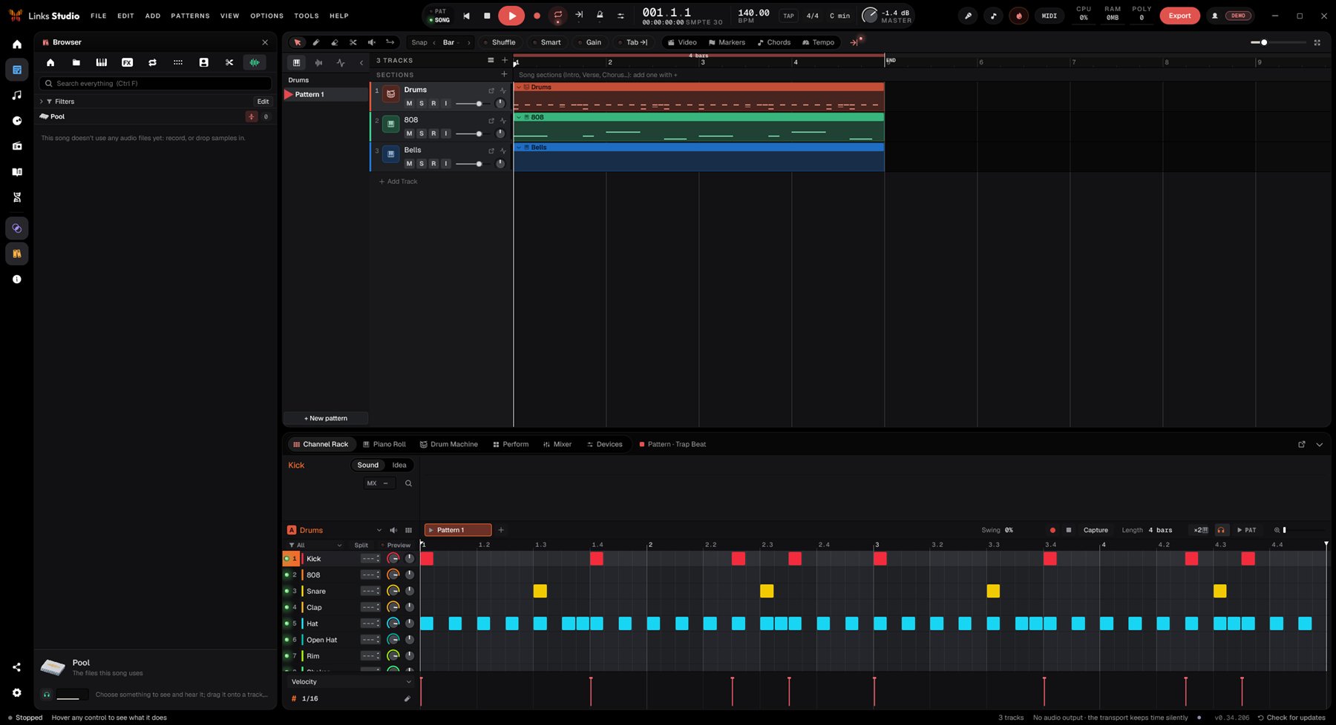Viewport: 1336px width, 725px height.
Task: Open the All channels filter dropdown
Action: 315,545
